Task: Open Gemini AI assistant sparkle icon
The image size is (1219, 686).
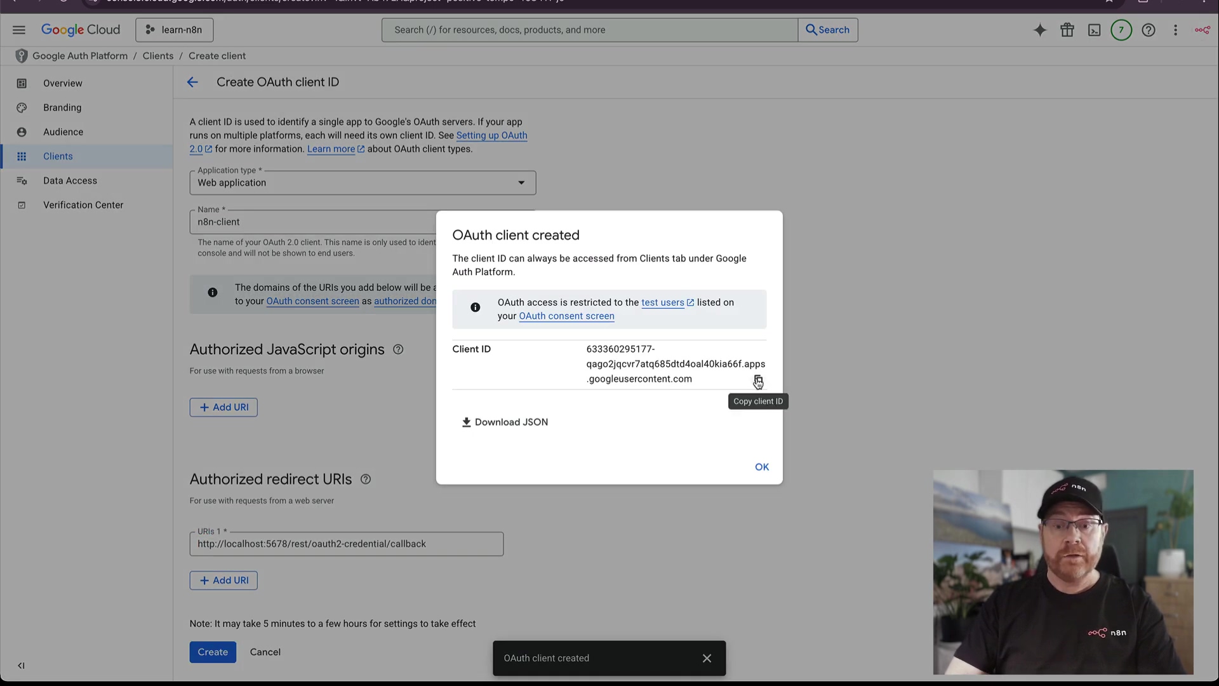Action: click(x=1040, y=30)
